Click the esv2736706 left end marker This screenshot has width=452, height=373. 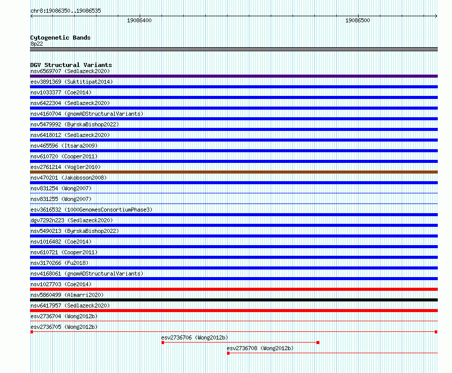(163, 343)
